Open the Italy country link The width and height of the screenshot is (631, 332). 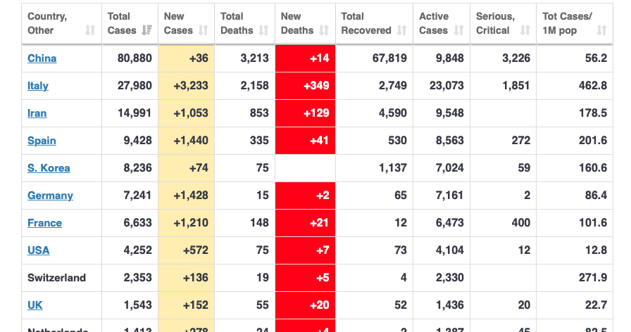point(38,86)
